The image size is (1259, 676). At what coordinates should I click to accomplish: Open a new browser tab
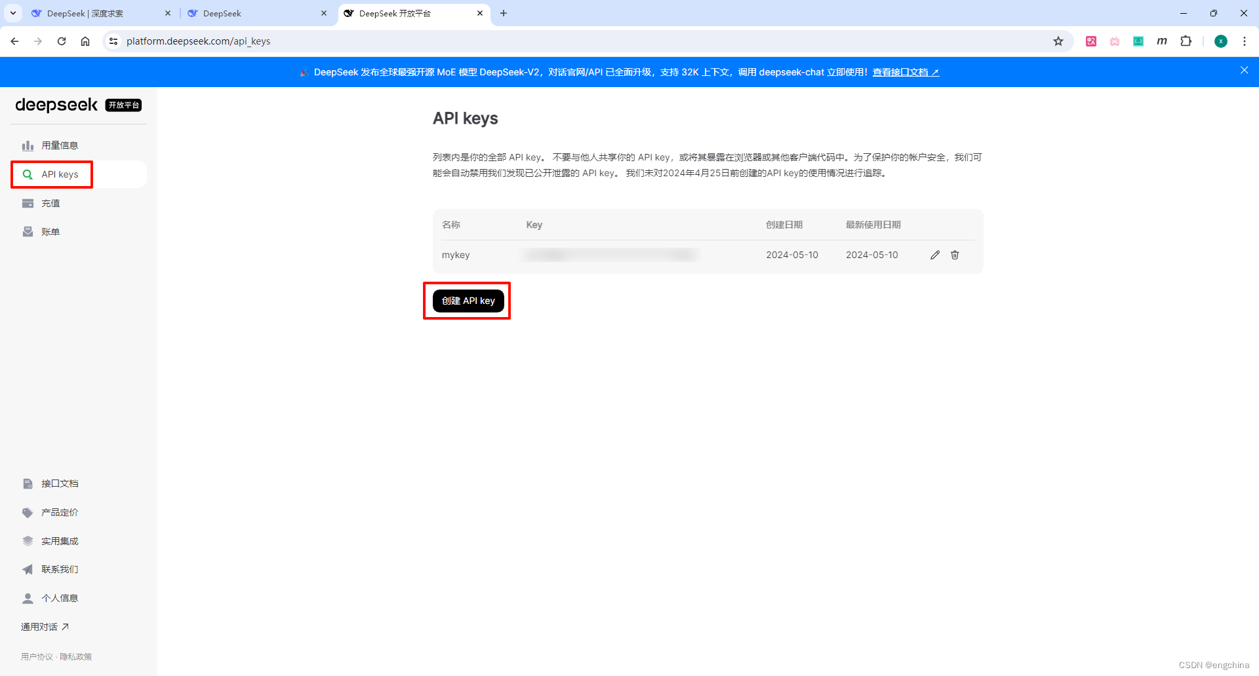coord(504,13)
